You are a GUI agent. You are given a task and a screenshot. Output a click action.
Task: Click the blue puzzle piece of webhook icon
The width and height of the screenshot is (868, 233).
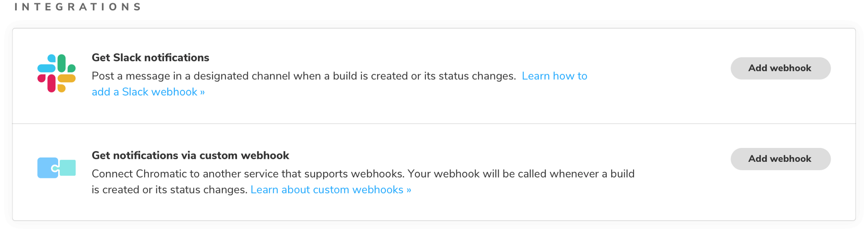tap(48, 168)
